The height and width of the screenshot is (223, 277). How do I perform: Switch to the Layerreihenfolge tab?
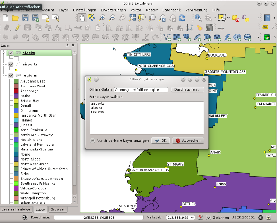point(16,209)
